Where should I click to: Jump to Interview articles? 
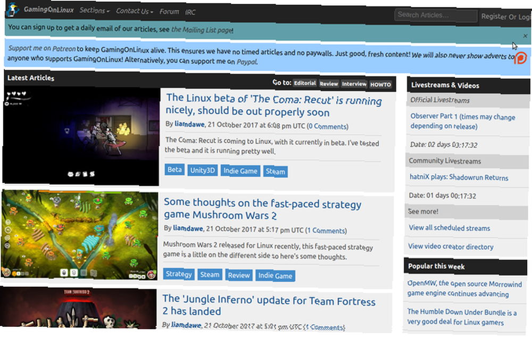[354, 84]
